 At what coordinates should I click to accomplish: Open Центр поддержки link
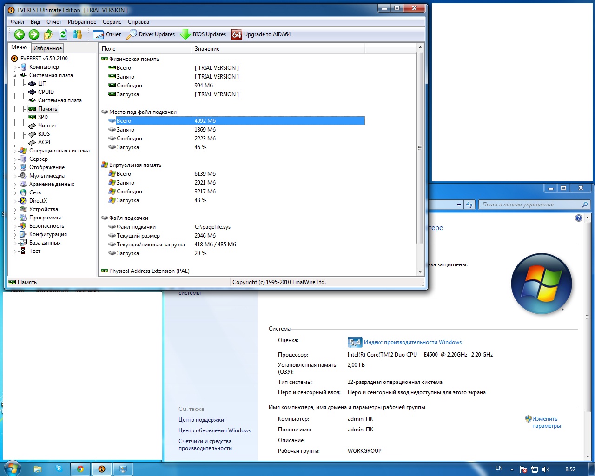click(x=201, y=420)
